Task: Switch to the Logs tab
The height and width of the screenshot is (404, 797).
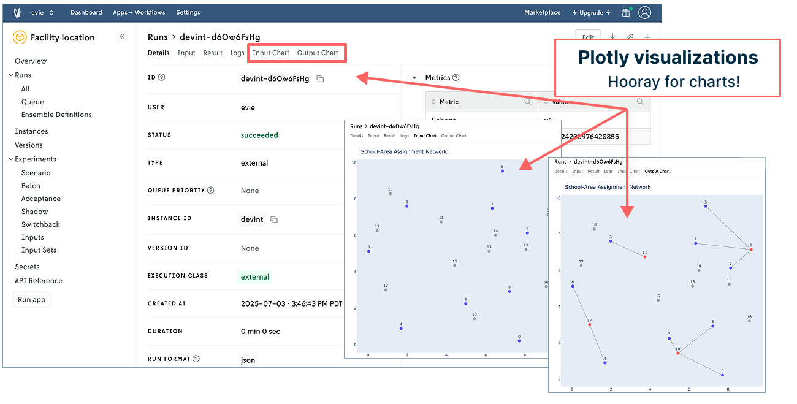Action: click(x=237, y=53)
